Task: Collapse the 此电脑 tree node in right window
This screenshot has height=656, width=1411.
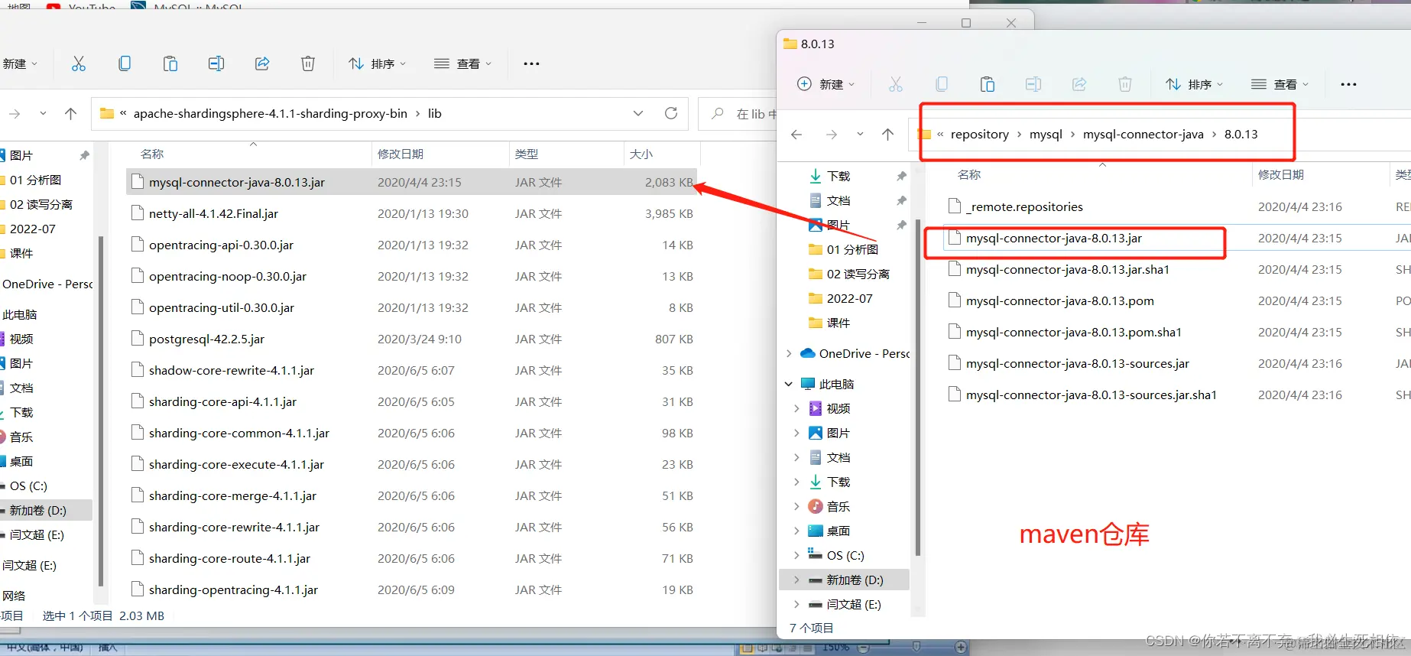Action: (x=789, y=384)
